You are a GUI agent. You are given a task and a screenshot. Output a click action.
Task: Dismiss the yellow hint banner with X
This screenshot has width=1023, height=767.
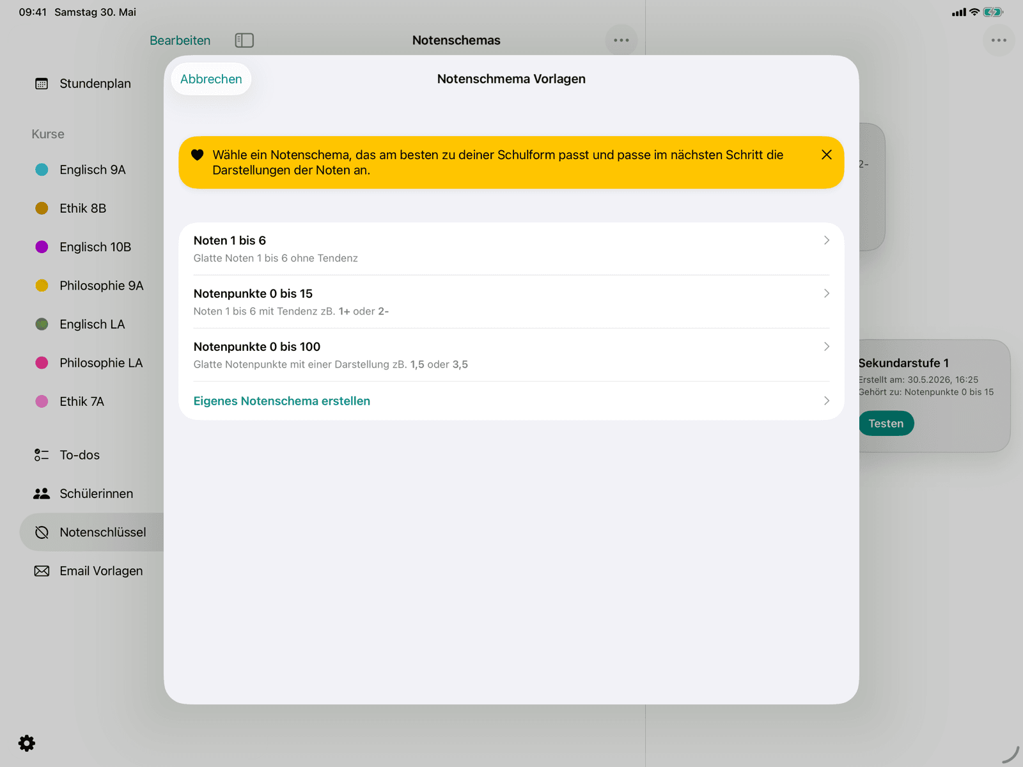click(827, 155)
